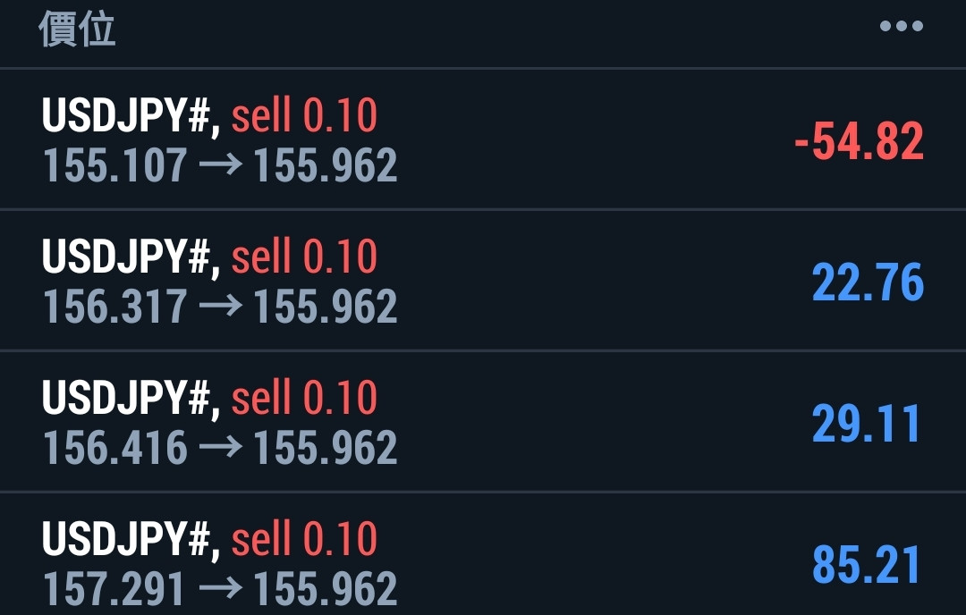Tap the 156.317 entry price
This screenshot has height=615, width=966.
point(115,307)
